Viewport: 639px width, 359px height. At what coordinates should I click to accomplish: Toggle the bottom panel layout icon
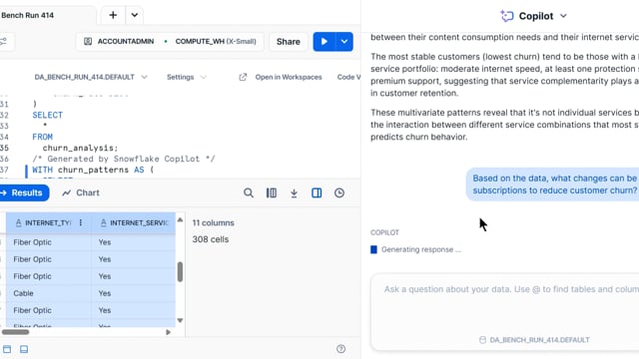(24, 349)
